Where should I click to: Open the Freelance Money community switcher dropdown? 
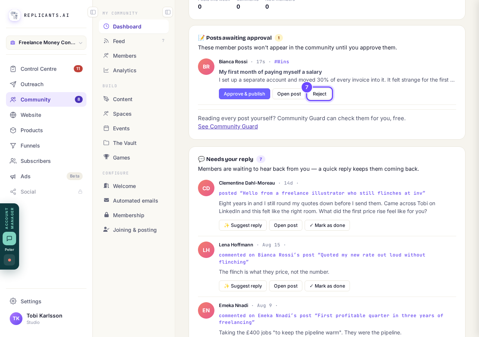46,43
